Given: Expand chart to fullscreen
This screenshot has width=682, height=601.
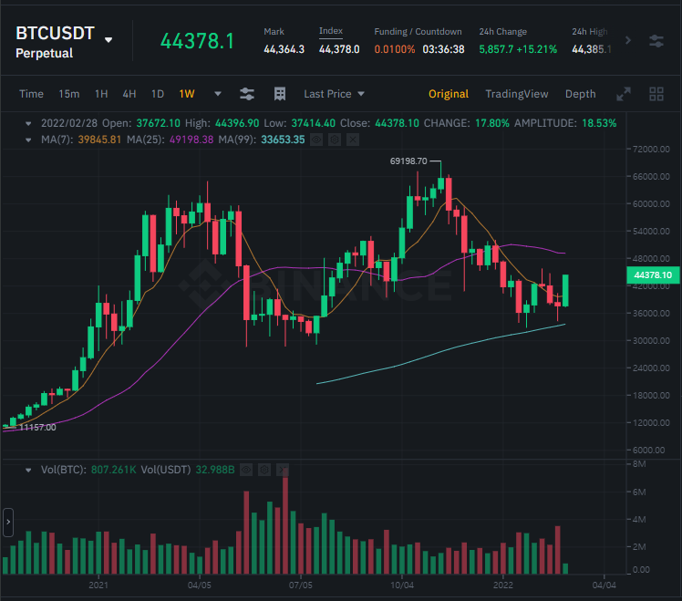Looking at the screenshot, I should [x=624, y=94].
